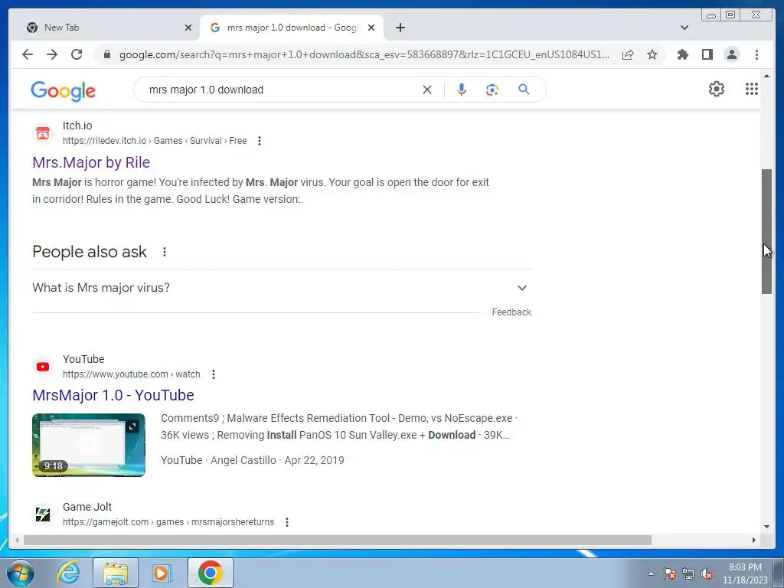Screen dimensions: 784x588
Task: Bookmark this page with the star
Action: coord(652,54)
